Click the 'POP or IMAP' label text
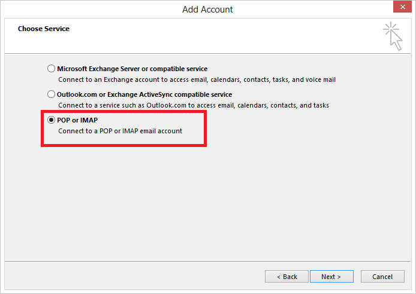The height and width of the screenshot is (294, 416). [77, 120]
